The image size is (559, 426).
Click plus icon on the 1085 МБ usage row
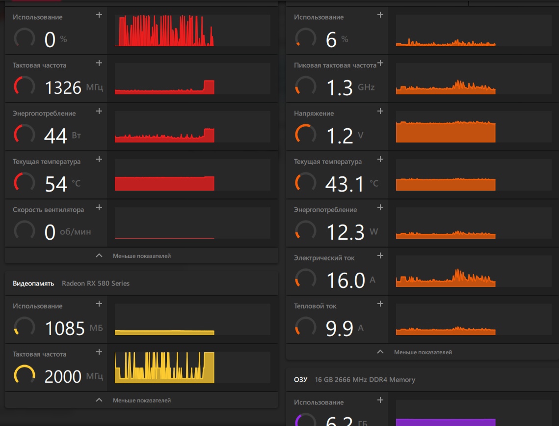click(99, 304)
